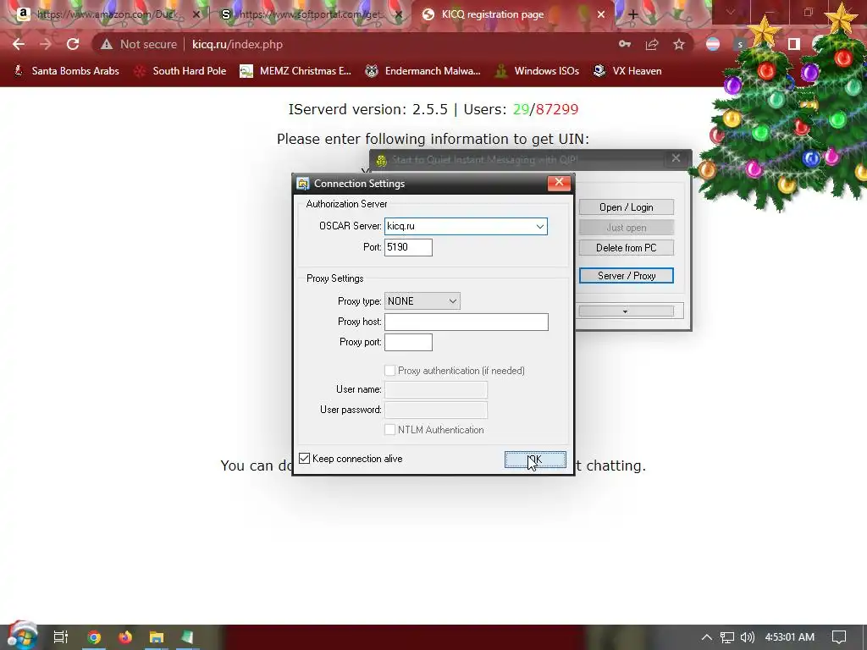
Task: Open the S extension icon in toolbar
Action: (x=740, y=44)
